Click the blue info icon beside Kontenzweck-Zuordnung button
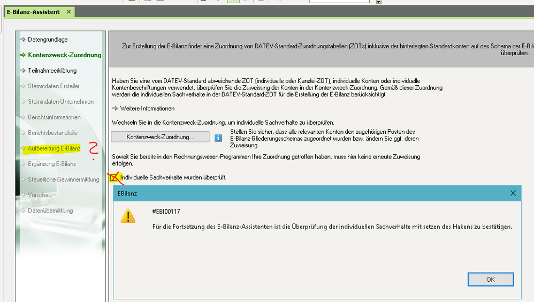 [218, 138]
